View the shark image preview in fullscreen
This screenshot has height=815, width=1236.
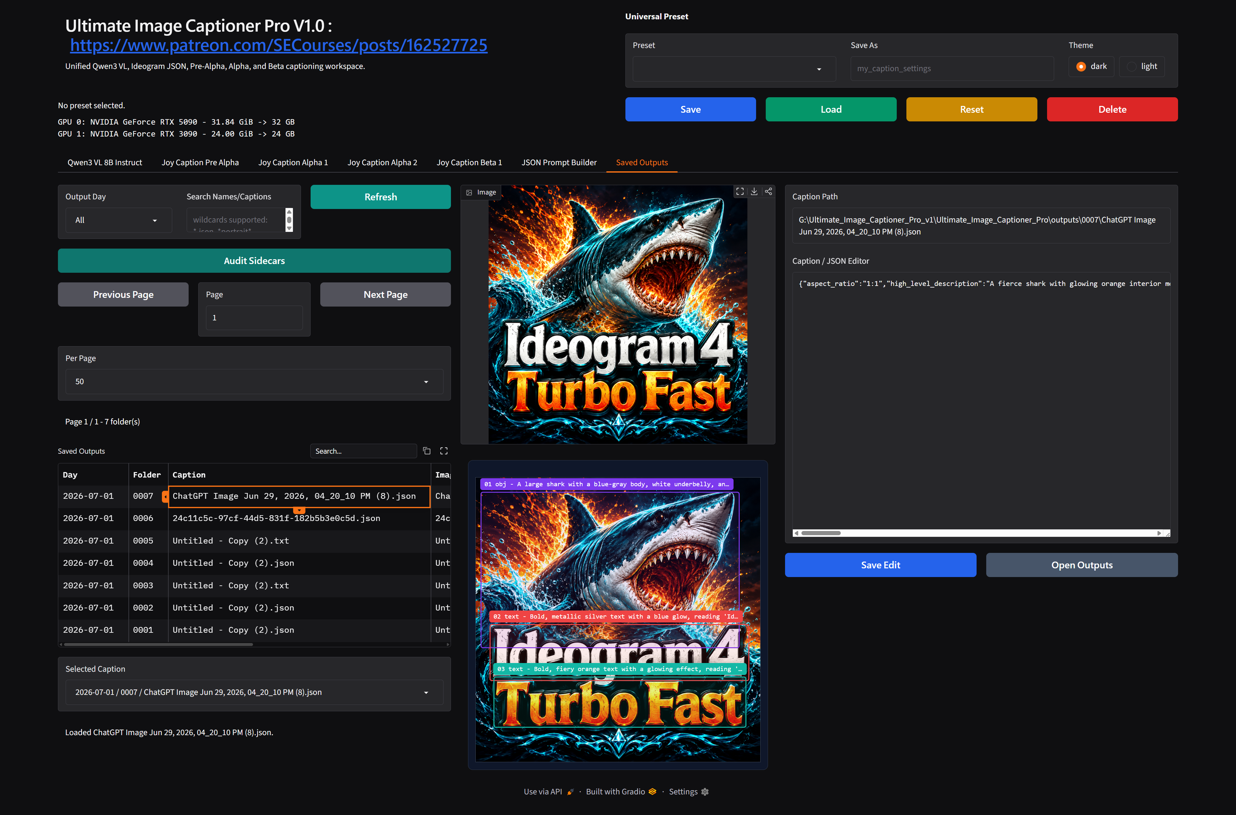pyautogui.click(x=740, y=191)
